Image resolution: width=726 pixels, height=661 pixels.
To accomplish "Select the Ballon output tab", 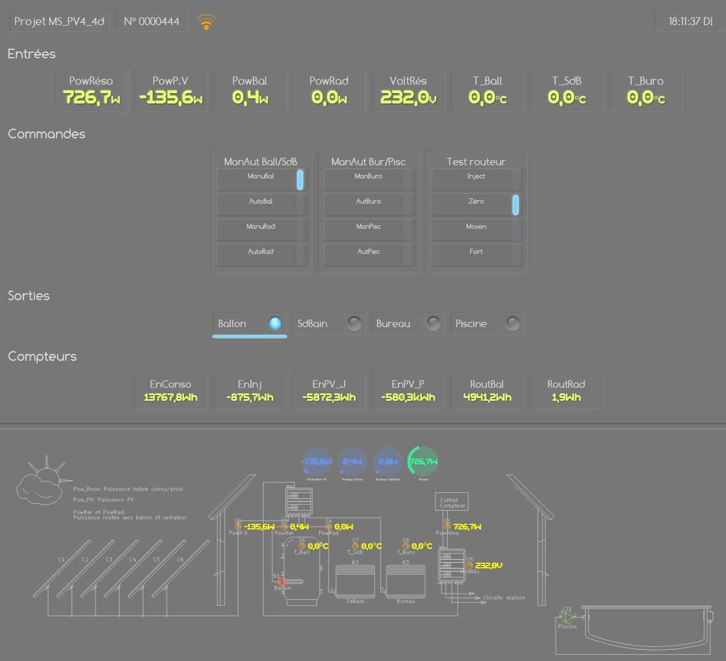I will (x=249, y=324).
